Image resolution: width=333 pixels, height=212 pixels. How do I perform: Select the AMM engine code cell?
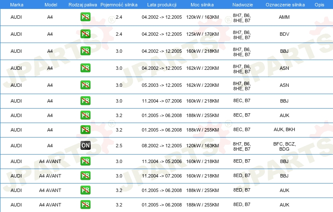284,17
